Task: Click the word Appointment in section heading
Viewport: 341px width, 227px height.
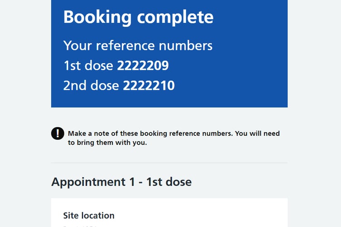Action: (88, 183)
